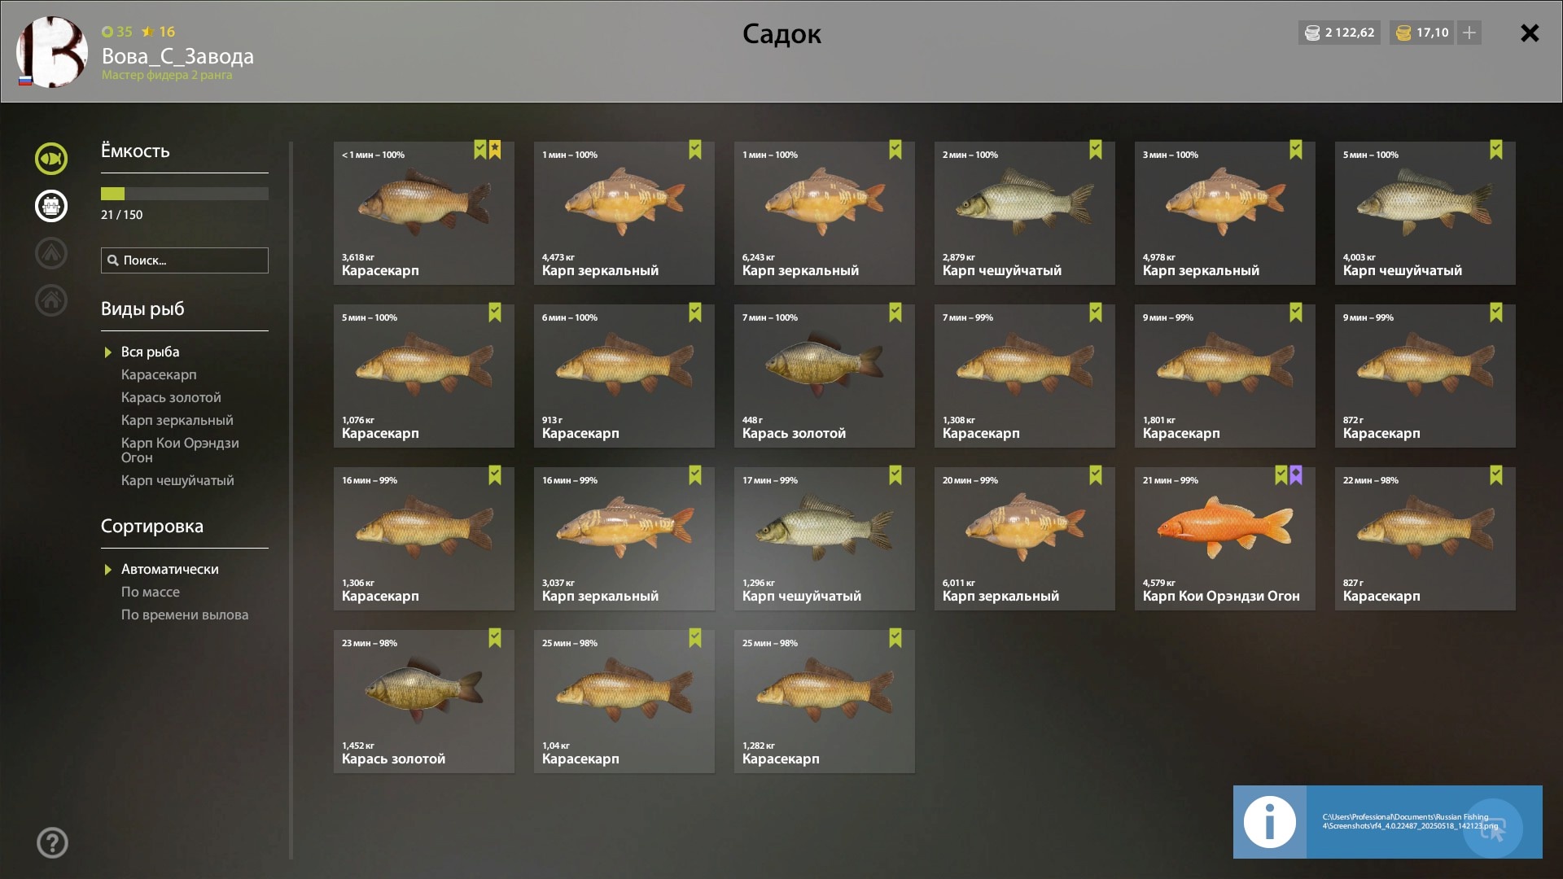1563x879 pixels.
Task: Filter by Карась золотой species
Action: (x=171, y=398)
